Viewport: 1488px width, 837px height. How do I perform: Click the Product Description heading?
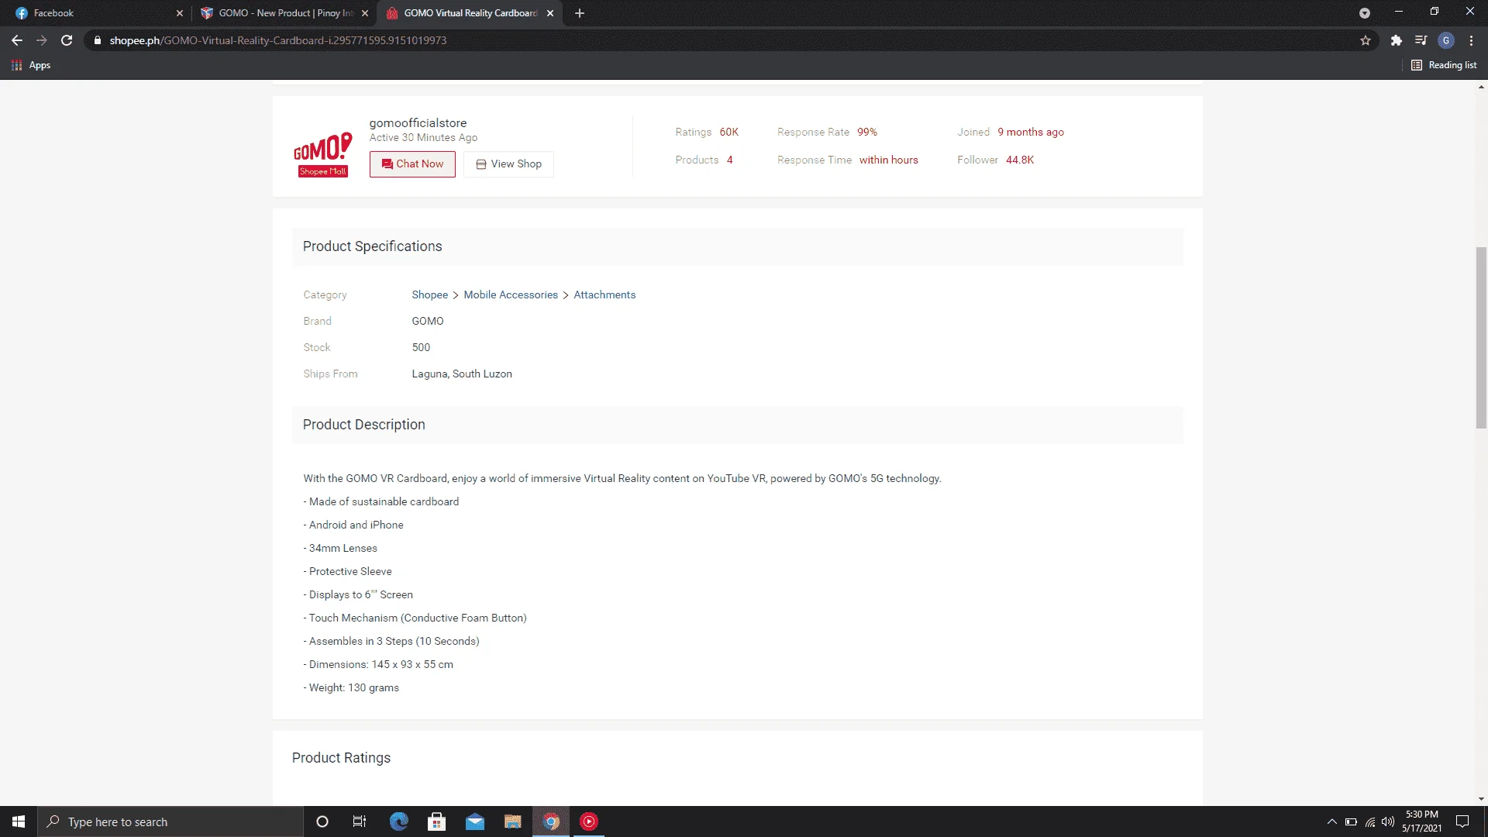363,425
